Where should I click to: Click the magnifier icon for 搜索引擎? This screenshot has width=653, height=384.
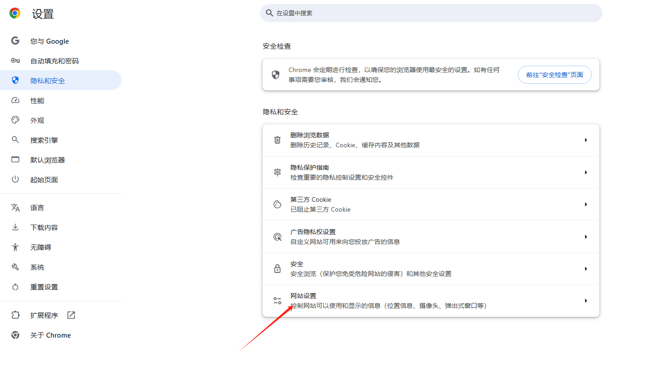coord(15,140)
